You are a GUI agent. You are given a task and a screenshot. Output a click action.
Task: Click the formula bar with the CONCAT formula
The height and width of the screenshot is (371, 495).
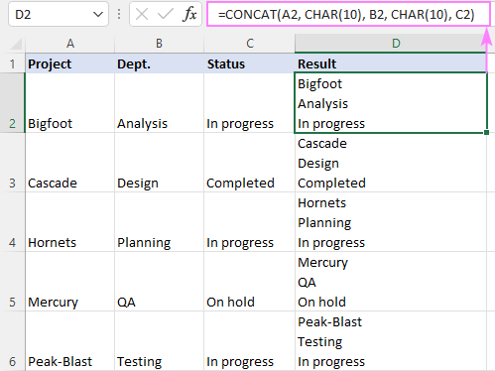pos(348,14)
